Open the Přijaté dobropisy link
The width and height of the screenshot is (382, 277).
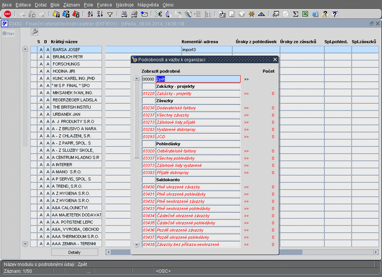pos(198,173)
